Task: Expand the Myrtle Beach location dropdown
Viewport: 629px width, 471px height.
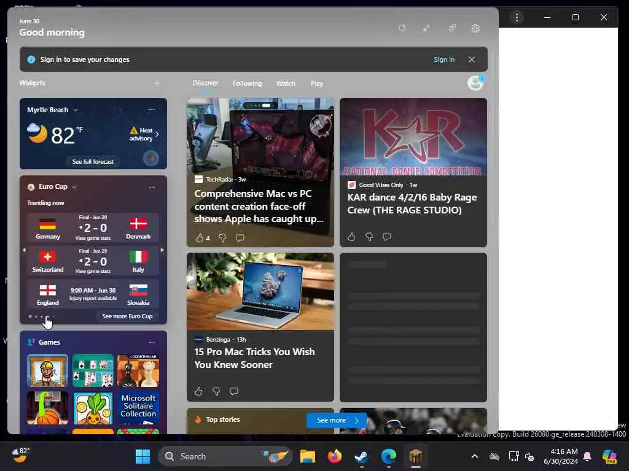Action: 76,110
